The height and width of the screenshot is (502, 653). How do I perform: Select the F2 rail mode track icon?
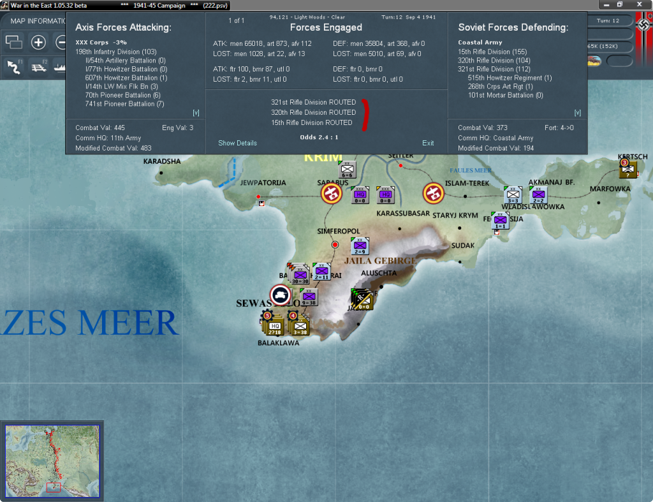39,67
